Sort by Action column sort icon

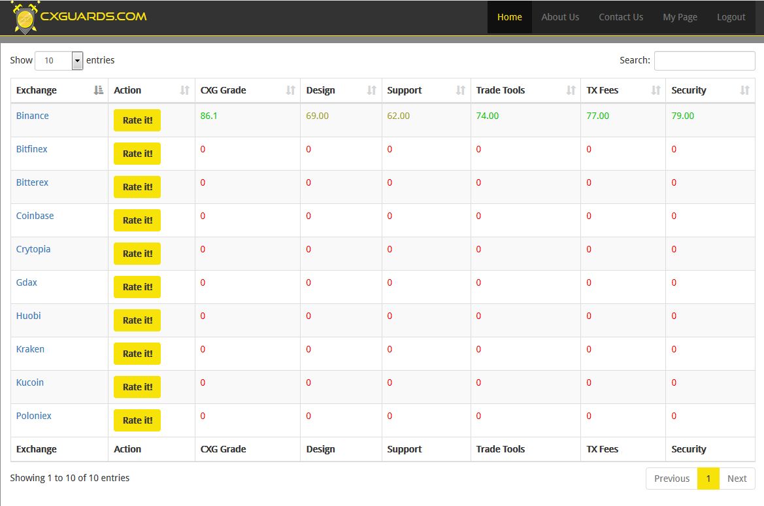(x=185, y=90)
